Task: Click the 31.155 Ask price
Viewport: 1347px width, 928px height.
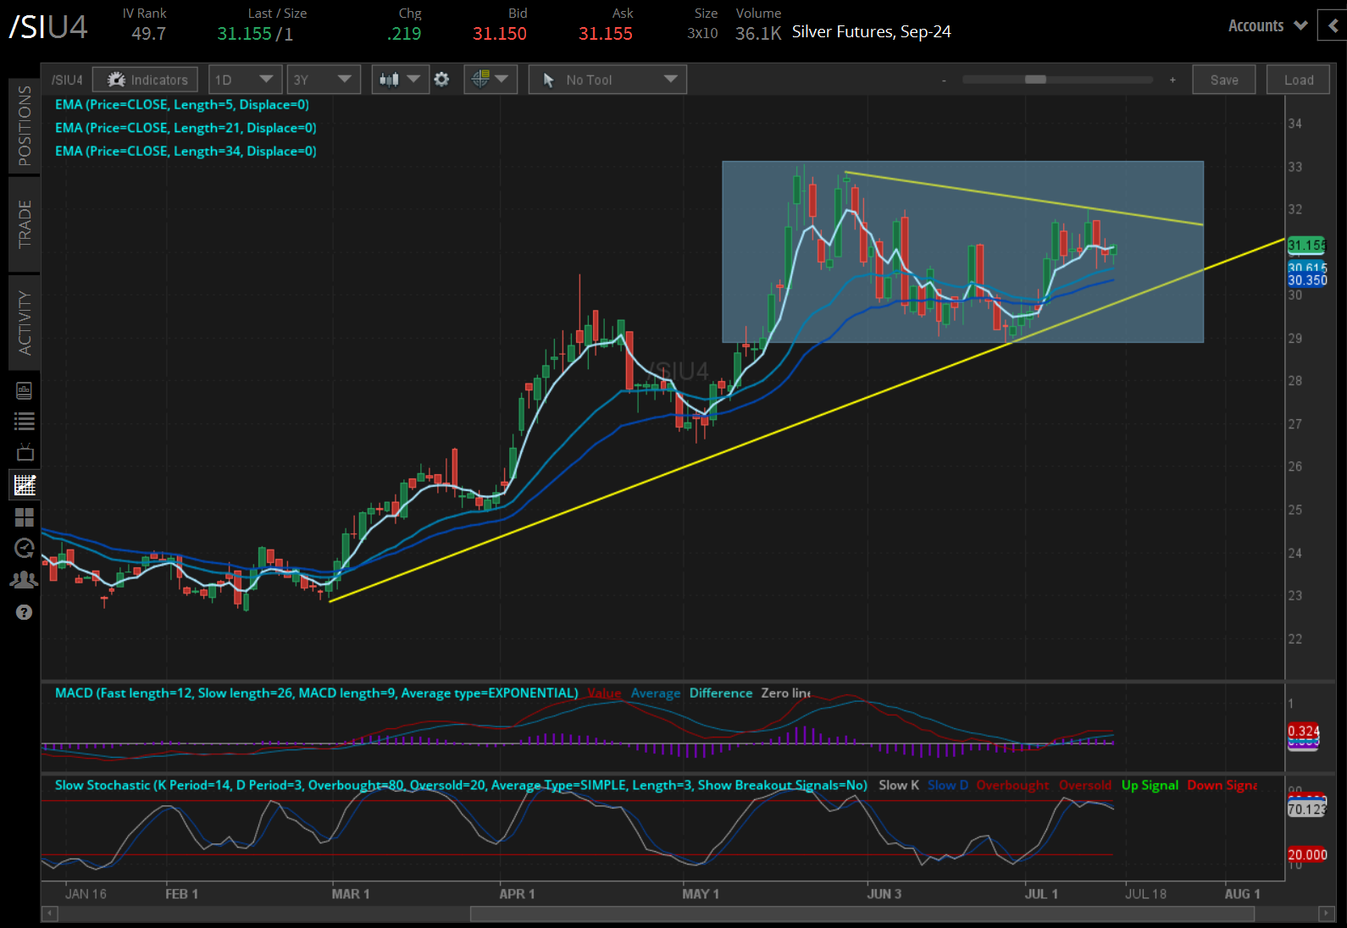Action: click(605, 34)
